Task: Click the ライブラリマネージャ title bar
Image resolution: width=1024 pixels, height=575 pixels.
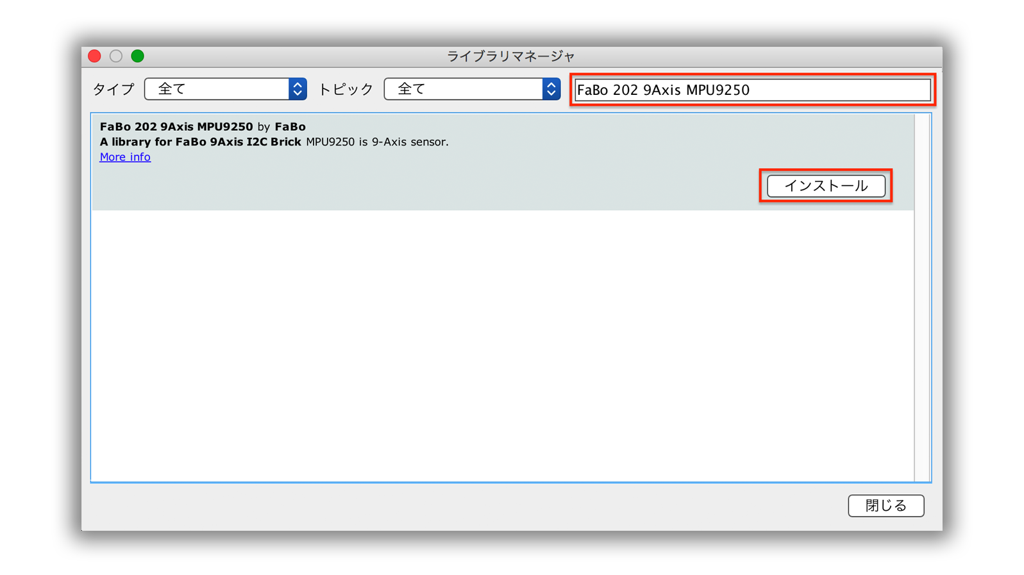Action: click(511, 56)
